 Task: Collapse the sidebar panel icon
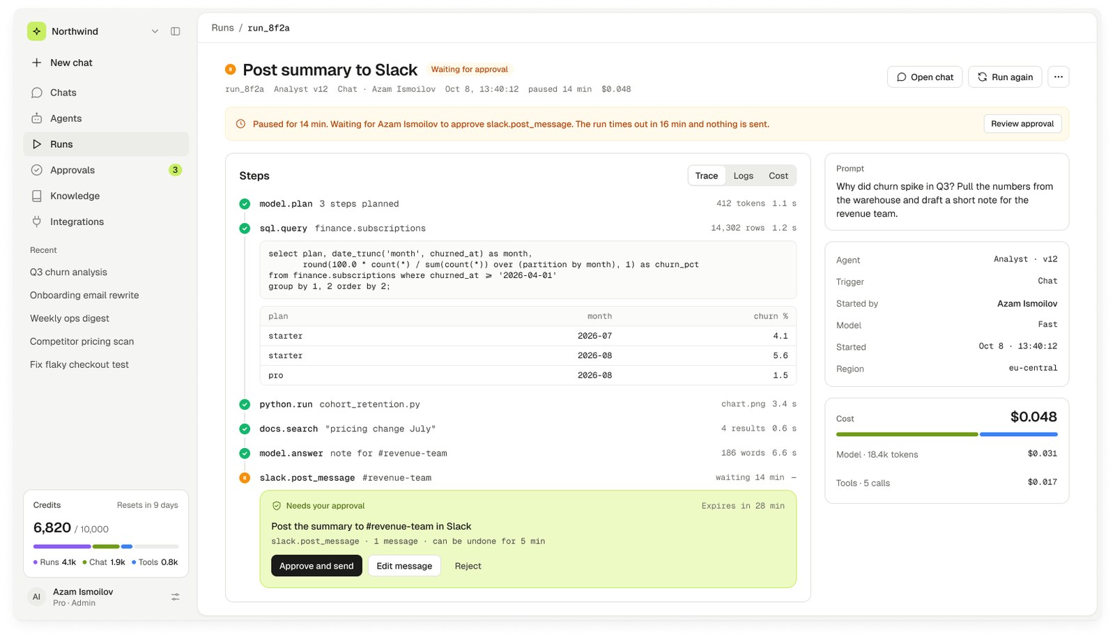176,31
